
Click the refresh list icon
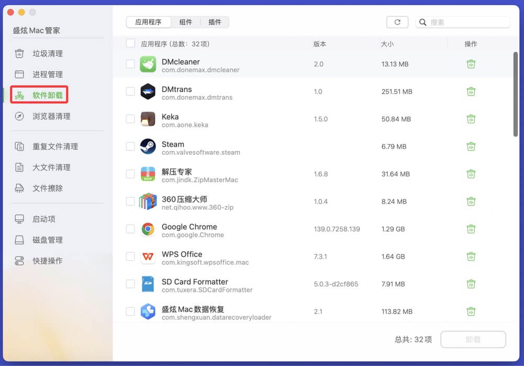pos(397,21)
